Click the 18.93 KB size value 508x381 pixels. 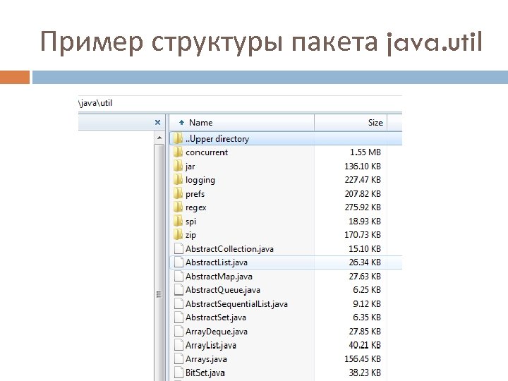tap(365, 222)
